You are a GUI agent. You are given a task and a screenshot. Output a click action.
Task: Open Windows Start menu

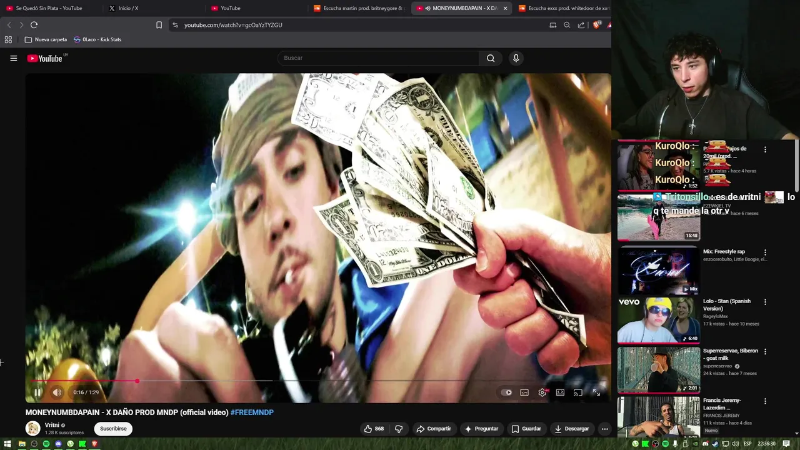coord(7,444)
